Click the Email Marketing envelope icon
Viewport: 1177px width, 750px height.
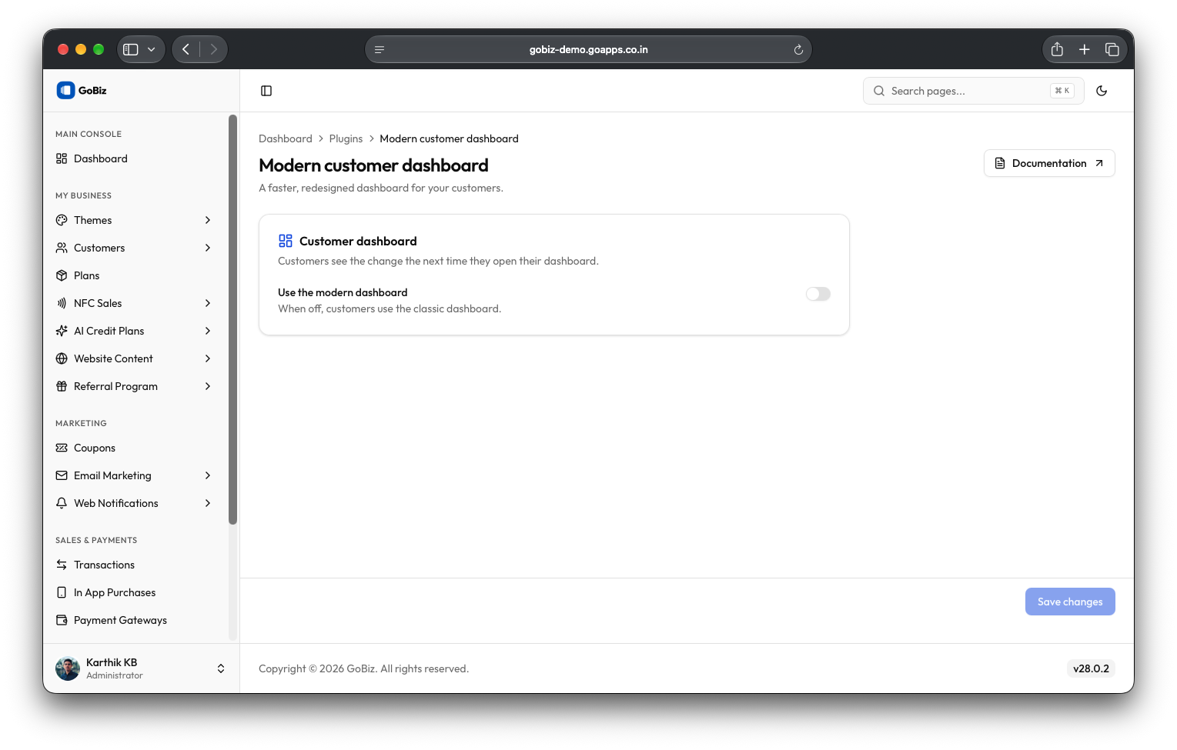[62, 475]
